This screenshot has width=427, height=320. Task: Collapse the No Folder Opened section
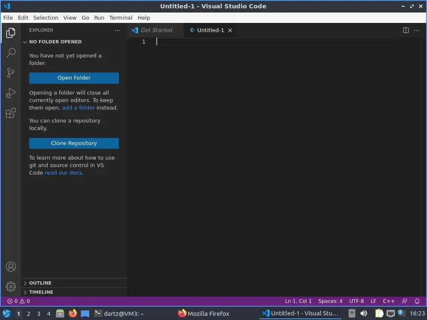(x=74, y=42)
